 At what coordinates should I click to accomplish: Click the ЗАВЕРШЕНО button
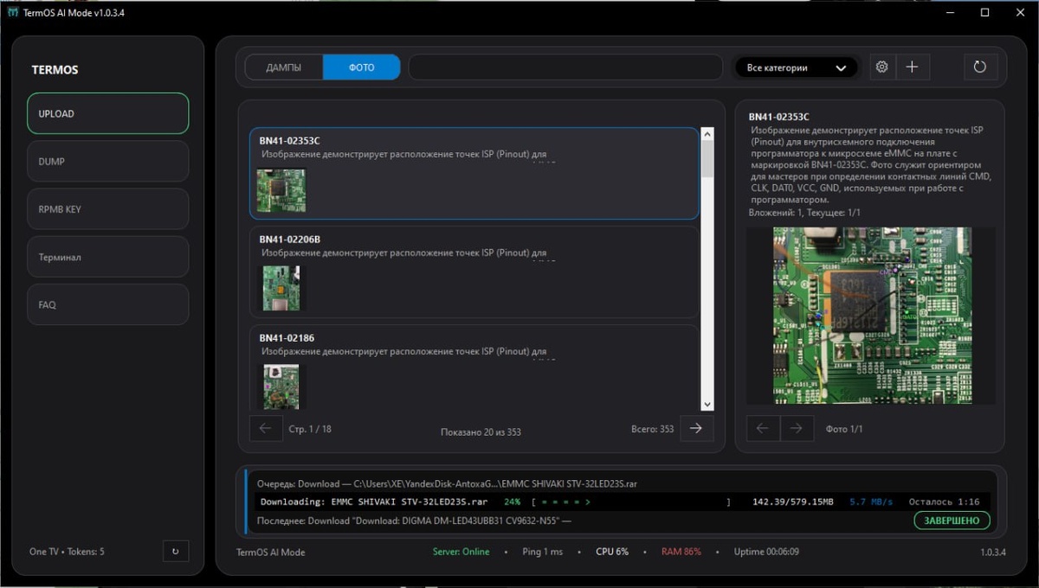(952, 521)
